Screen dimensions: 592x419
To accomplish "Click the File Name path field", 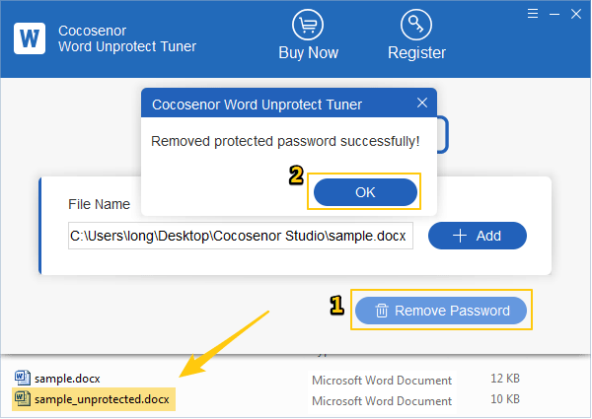I will 241,236.
